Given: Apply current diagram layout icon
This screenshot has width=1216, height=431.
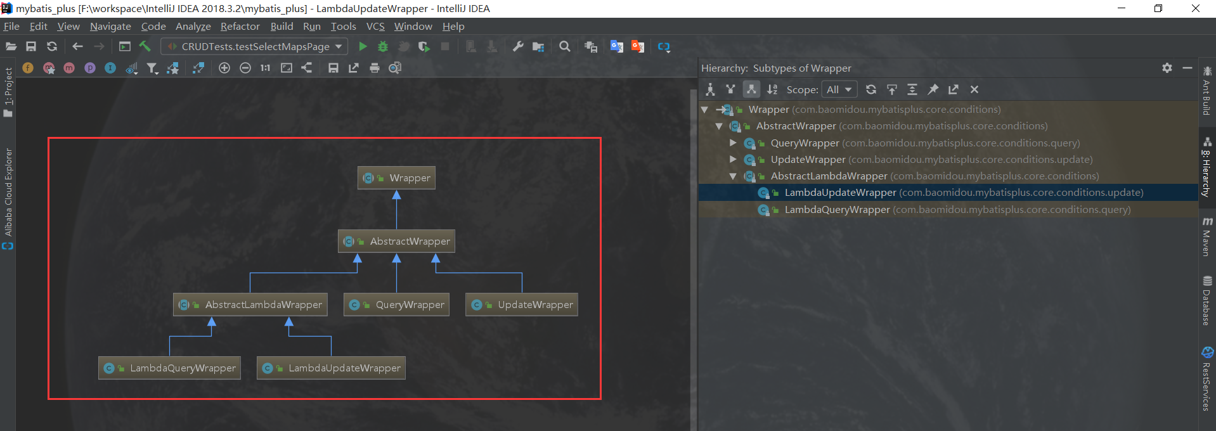Looking at the screenshot, I should point(307,68).
